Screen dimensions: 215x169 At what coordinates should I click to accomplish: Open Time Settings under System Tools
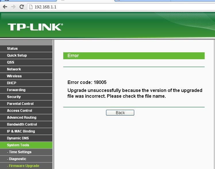[20, 152]
